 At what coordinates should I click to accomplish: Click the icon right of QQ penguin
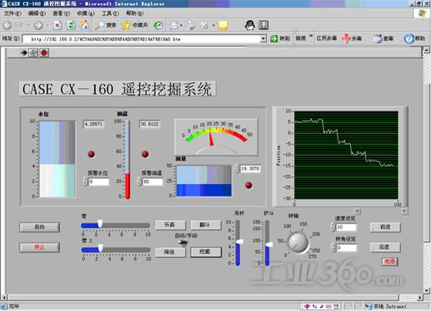pyautogui.click(x=263, y=25)
